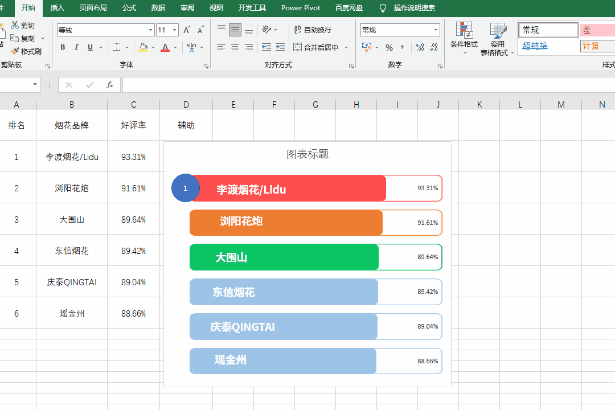Open Conditional Formatting (条件格式)

coord(464,39)
